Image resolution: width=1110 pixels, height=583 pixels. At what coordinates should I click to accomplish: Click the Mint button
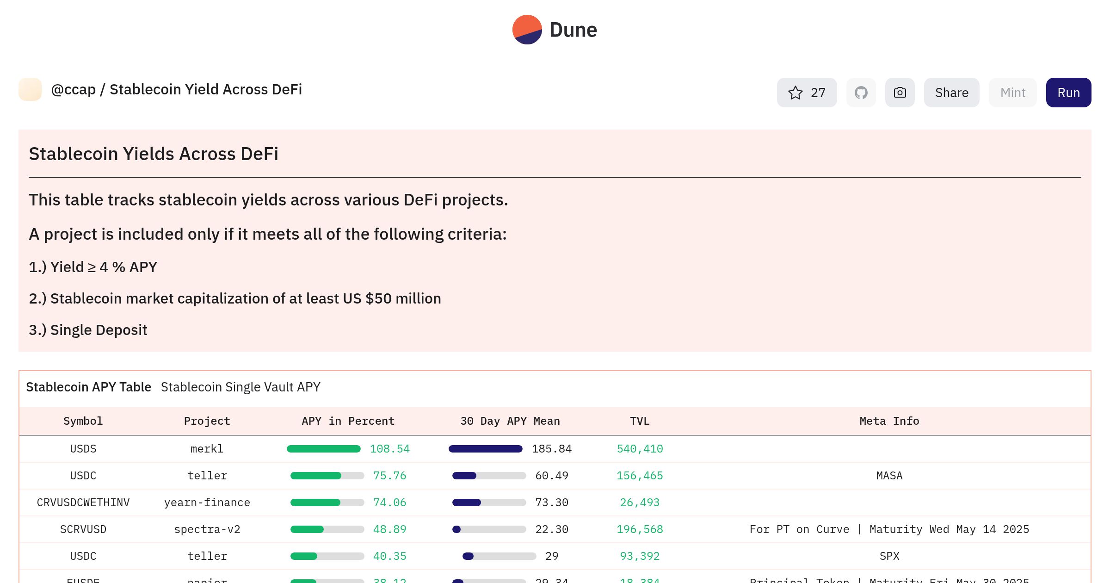click(1012, 93)
